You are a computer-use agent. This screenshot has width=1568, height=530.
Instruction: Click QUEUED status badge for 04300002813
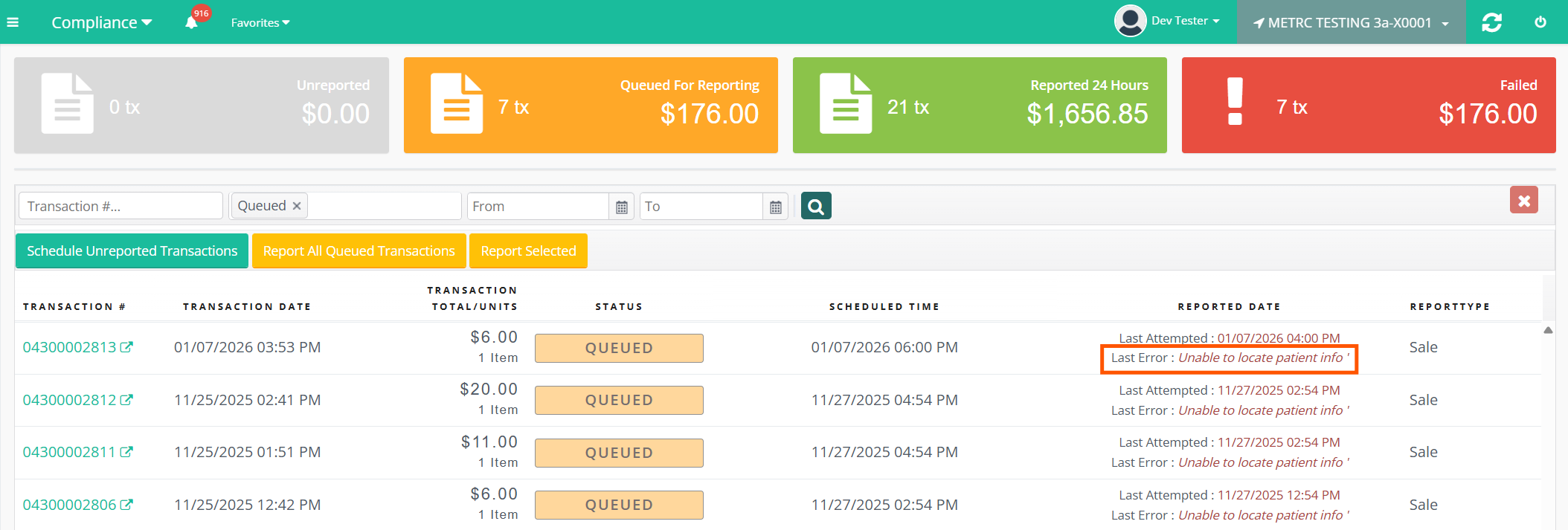tap(619, 348)
